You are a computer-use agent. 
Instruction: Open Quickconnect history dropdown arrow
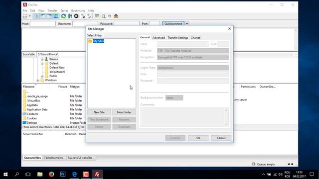tap(187, 23)
